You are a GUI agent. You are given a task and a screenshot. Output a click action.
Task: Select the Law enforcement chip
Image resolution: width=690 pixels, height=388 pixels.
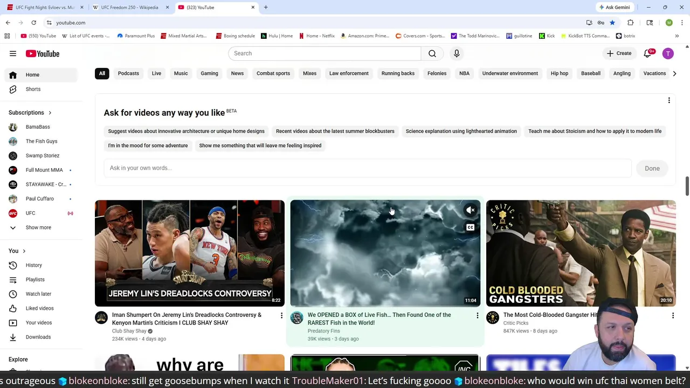pyautogui.click(x=349, y=73)
